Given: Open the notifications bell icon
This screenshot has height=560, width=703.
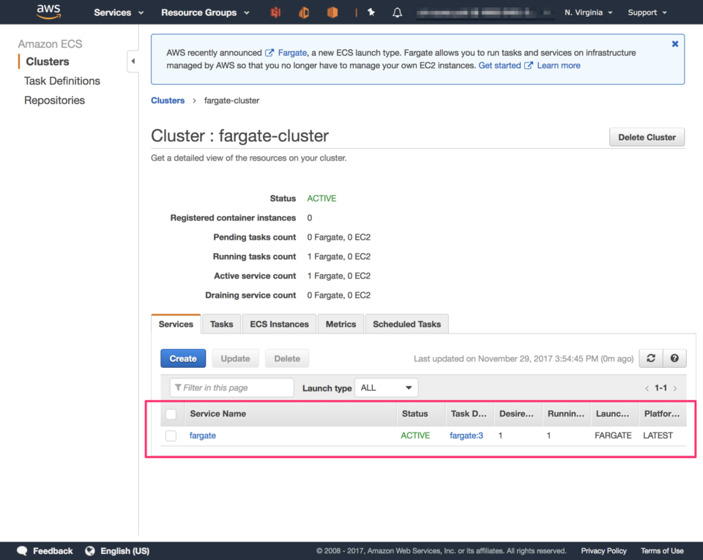Looking at the screenshot, I should [396, 12].
